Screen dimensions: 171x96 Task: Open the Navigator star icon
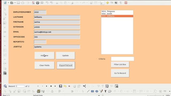click(107, 3)
